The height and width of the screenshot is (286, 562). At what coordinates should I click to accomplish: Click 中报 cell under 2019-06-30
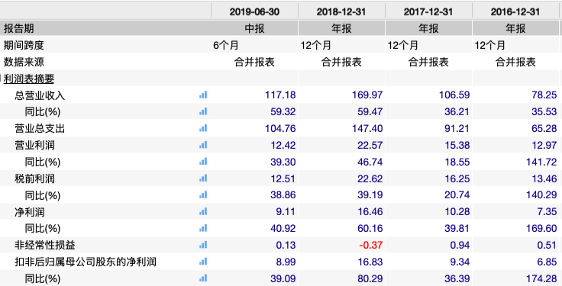click(x=254, y=28)
